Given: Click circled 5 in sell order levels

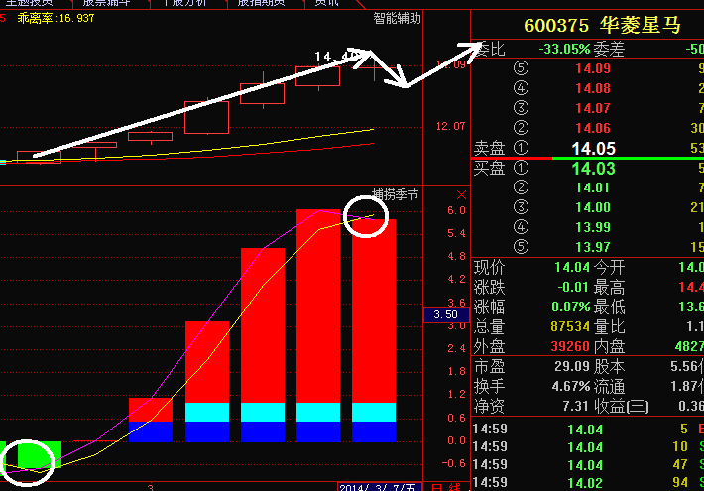Looking at the screenshot, I should click(521, 68).
